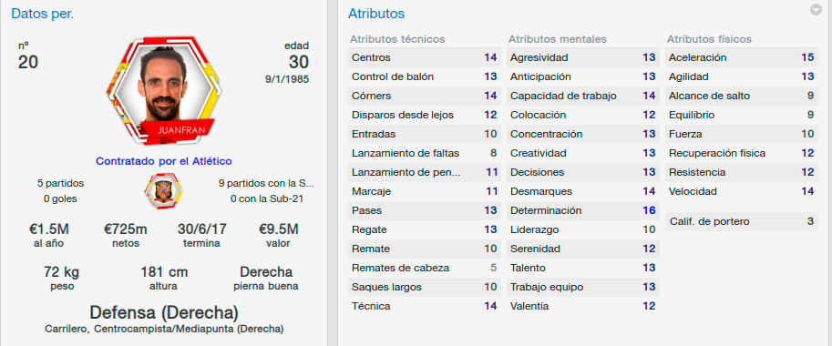The height and width of the screenshot is (346, 832).
Task: Select the Atributos panel title
Action: point(376,14)
